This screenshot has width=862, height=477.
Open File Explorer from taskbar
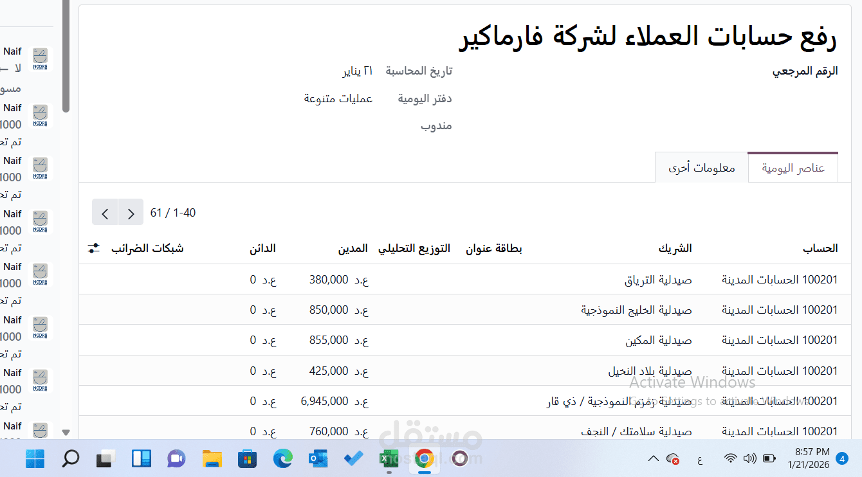tap(212, 459)
